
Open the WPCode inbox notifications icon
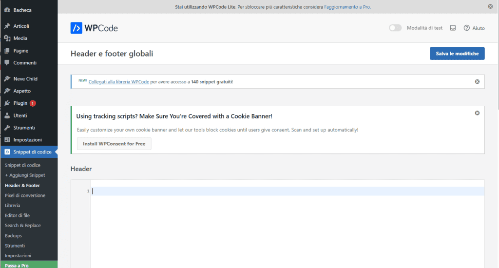(453, 28)
